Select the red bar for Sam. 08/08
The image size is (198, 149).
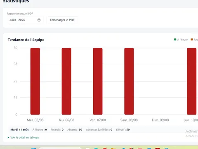point(129,81)
